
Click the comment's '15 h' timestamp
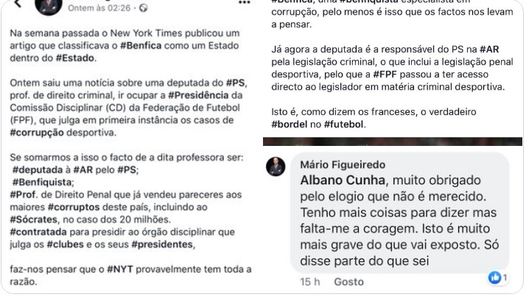(x=310, y=282)
